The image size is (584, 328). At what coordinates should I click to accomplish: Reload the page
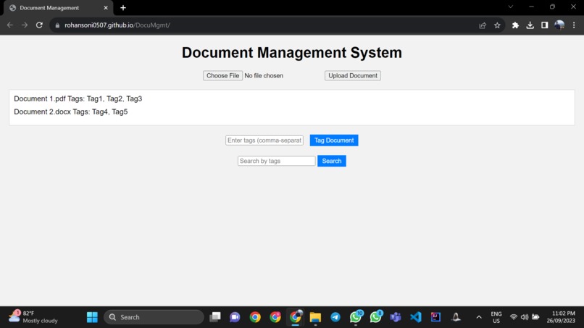click(x=39, y=25)
